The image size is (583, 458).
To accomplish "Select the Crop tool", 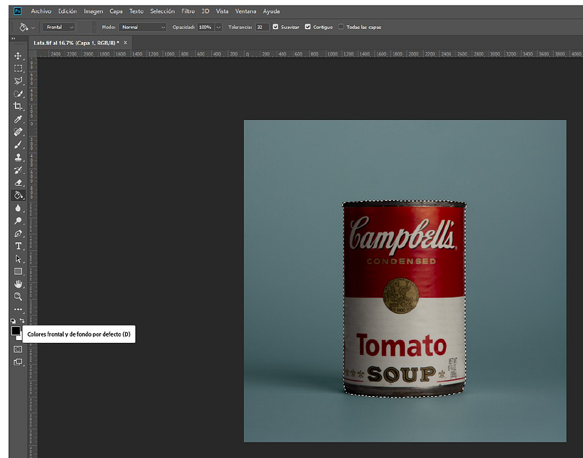I will (x=18, y=107).
